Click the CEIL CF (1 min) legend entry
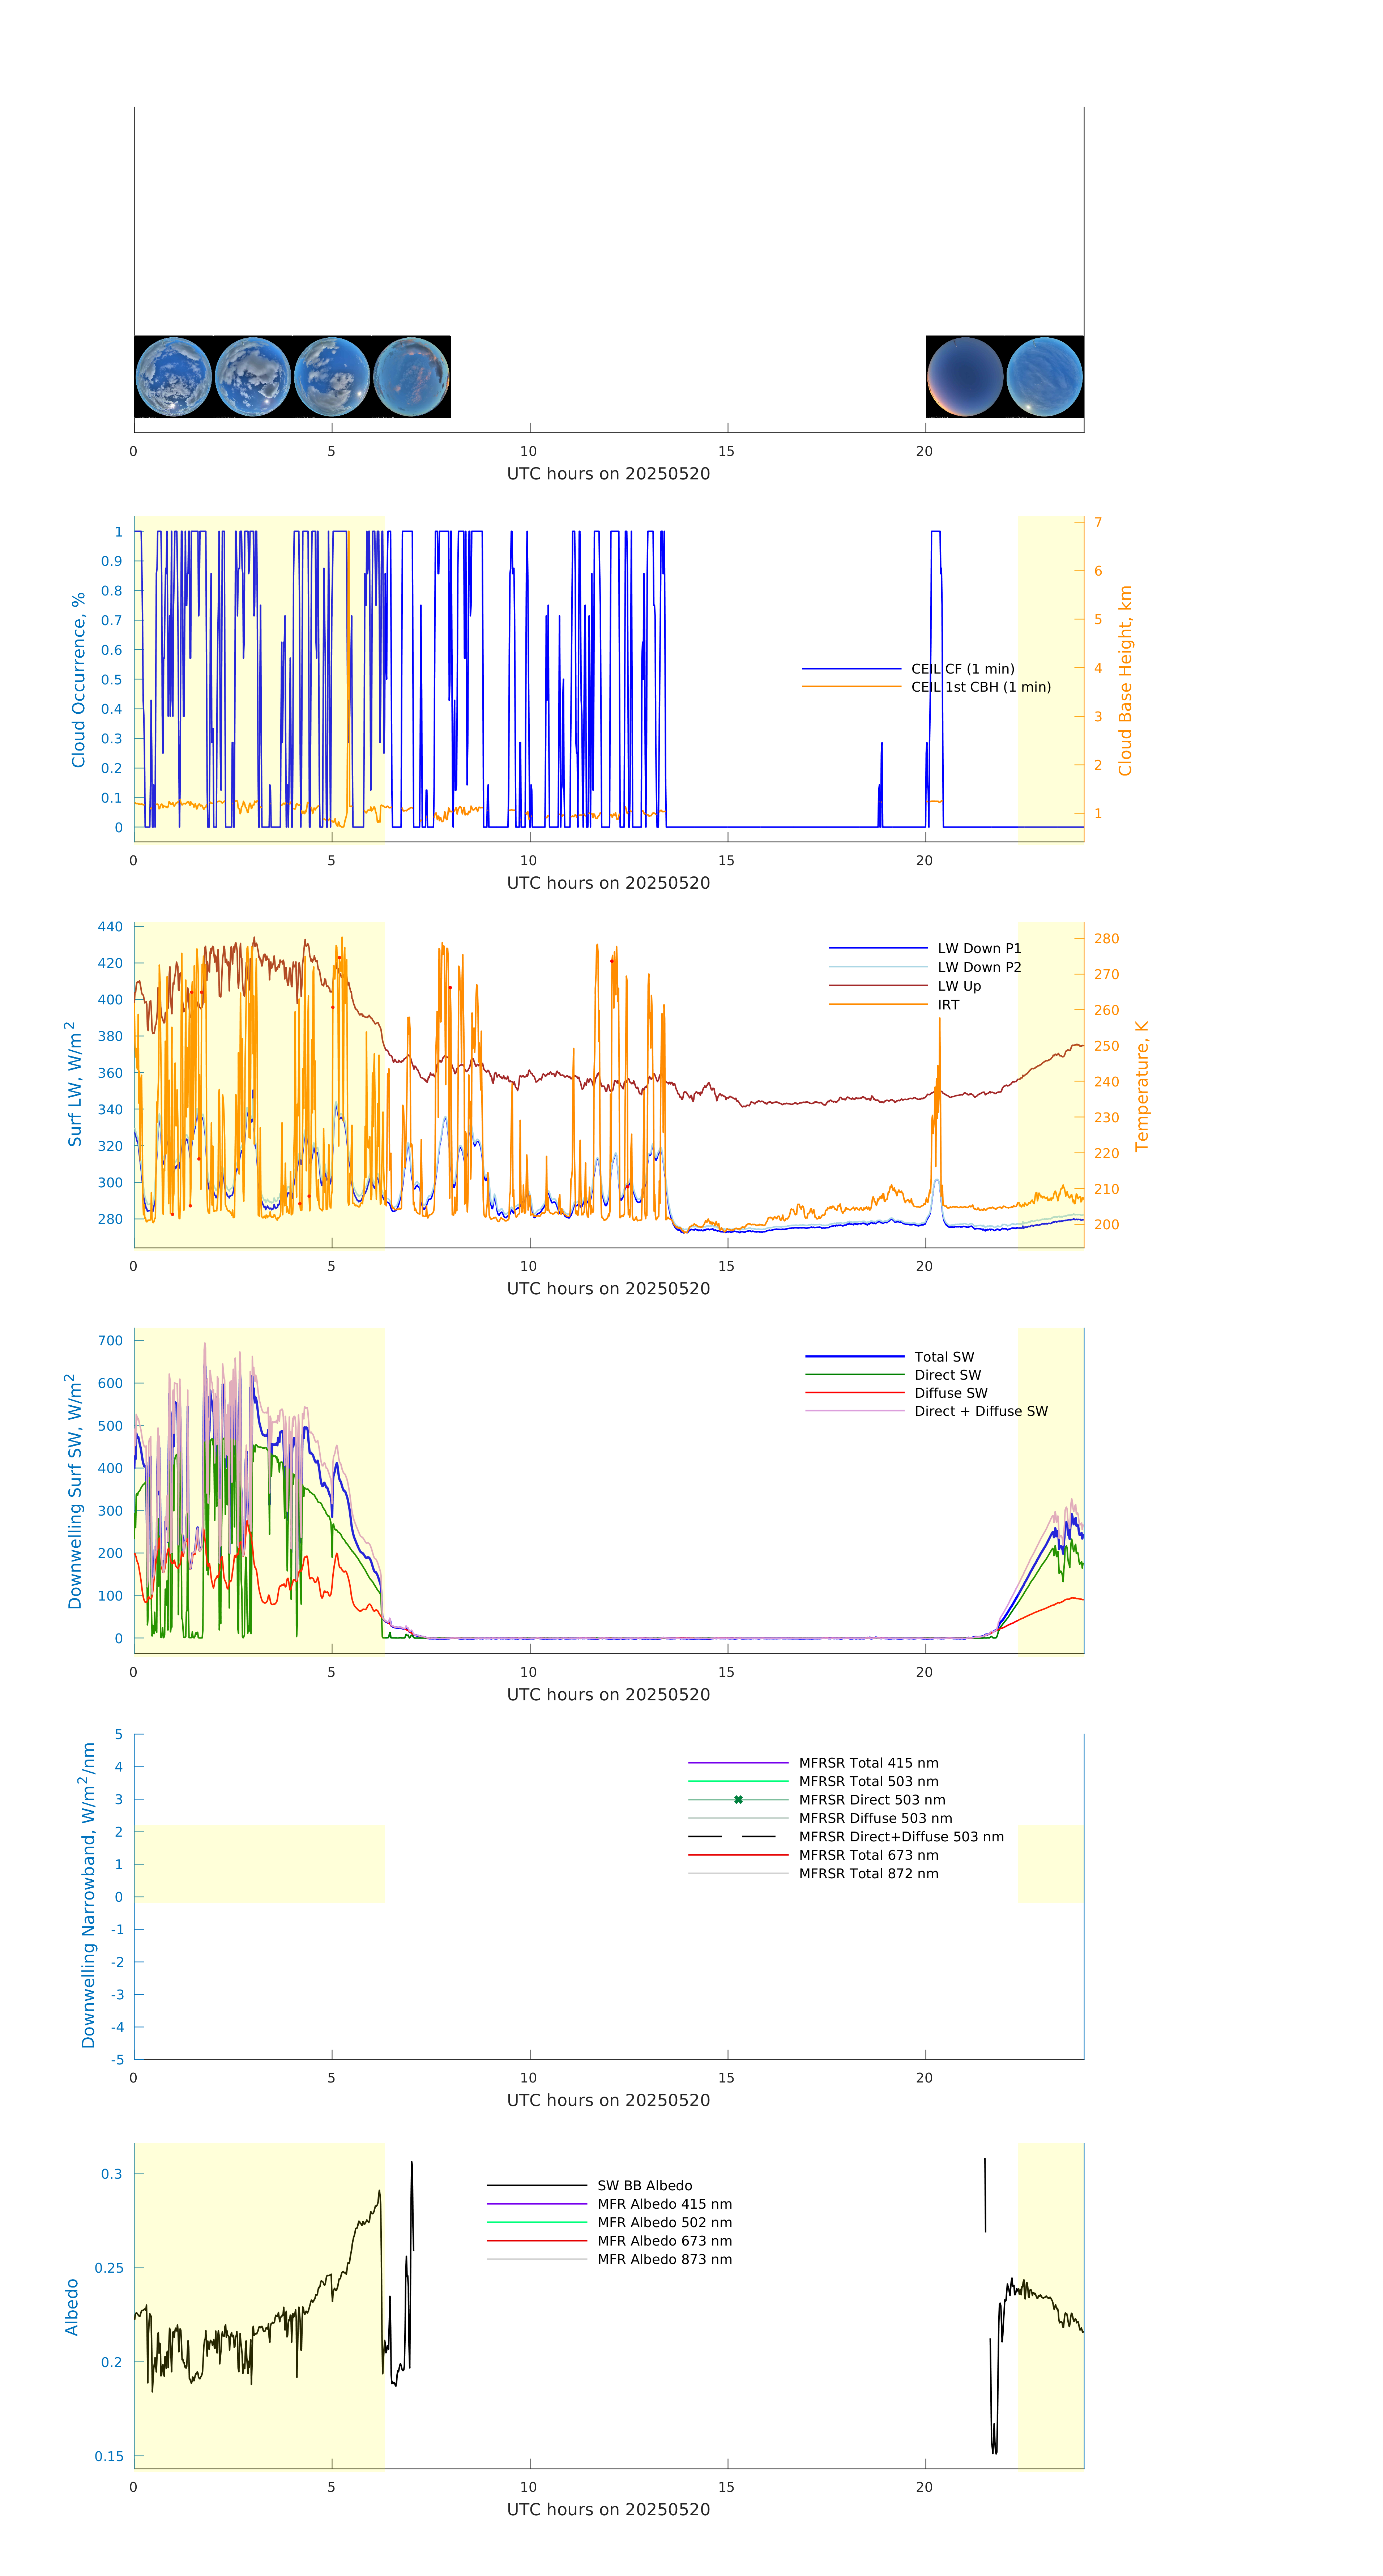Image resolution: width=1383 pixels, height=2576 pixels. coord(962,669)
